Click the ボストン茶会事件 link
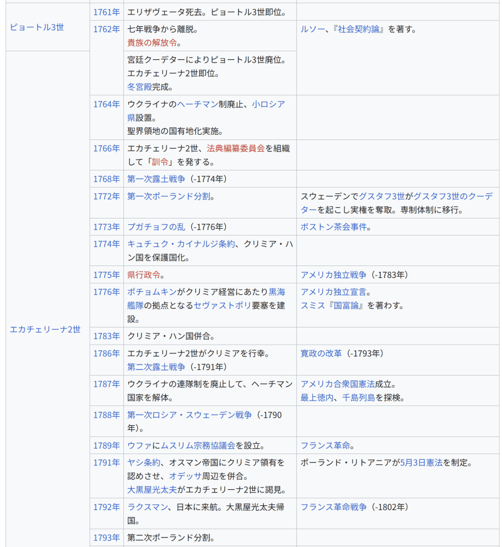The image size is (502, 547). [334, 227]
